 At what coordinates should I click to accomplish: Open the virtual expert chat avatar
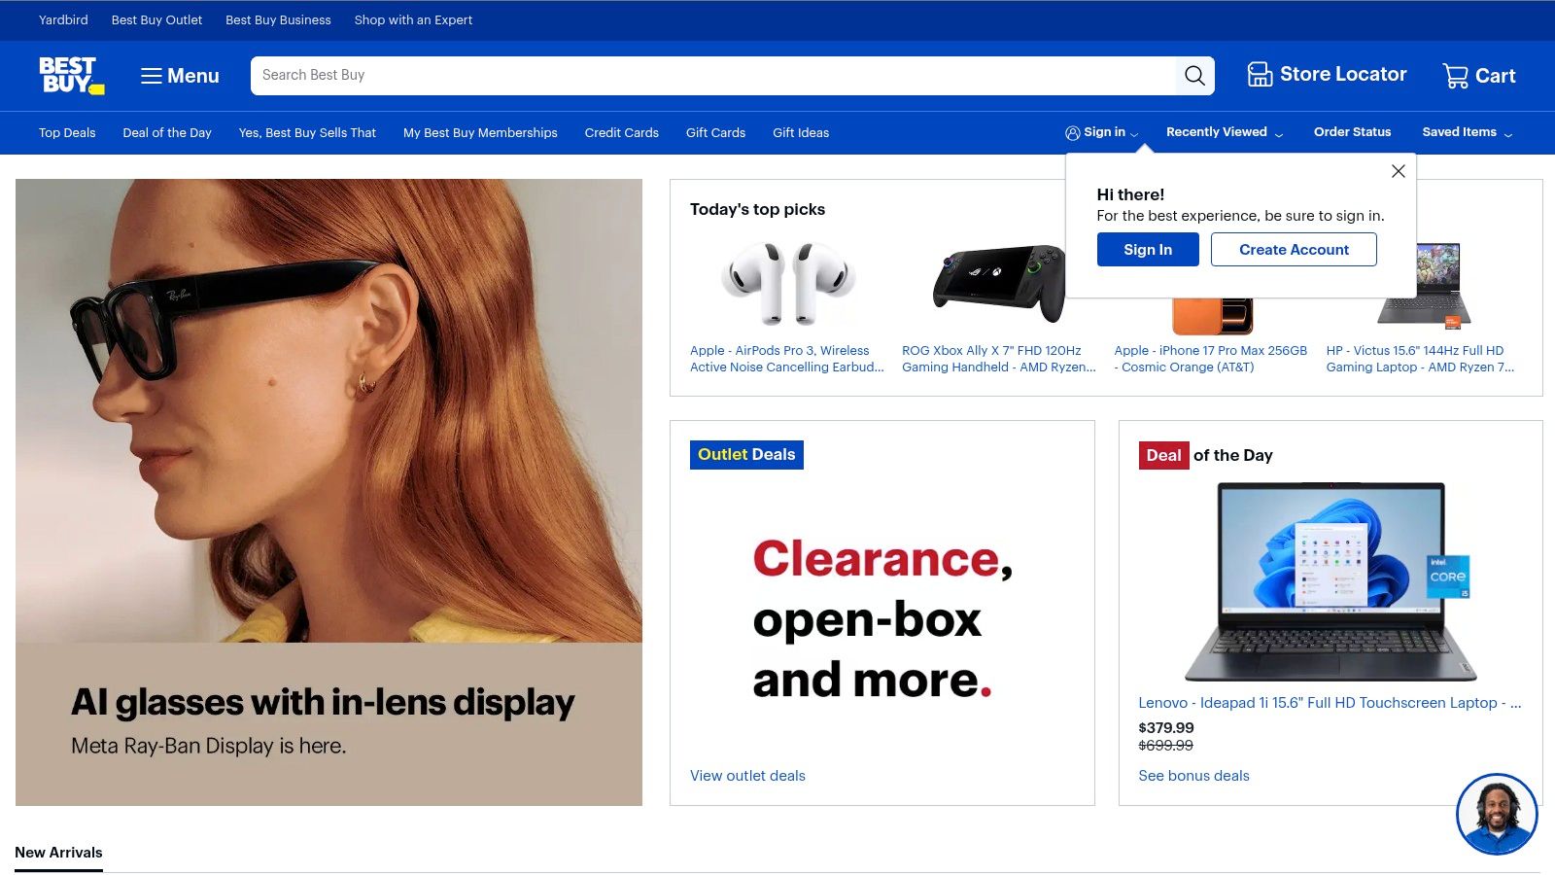[1497, 815]
